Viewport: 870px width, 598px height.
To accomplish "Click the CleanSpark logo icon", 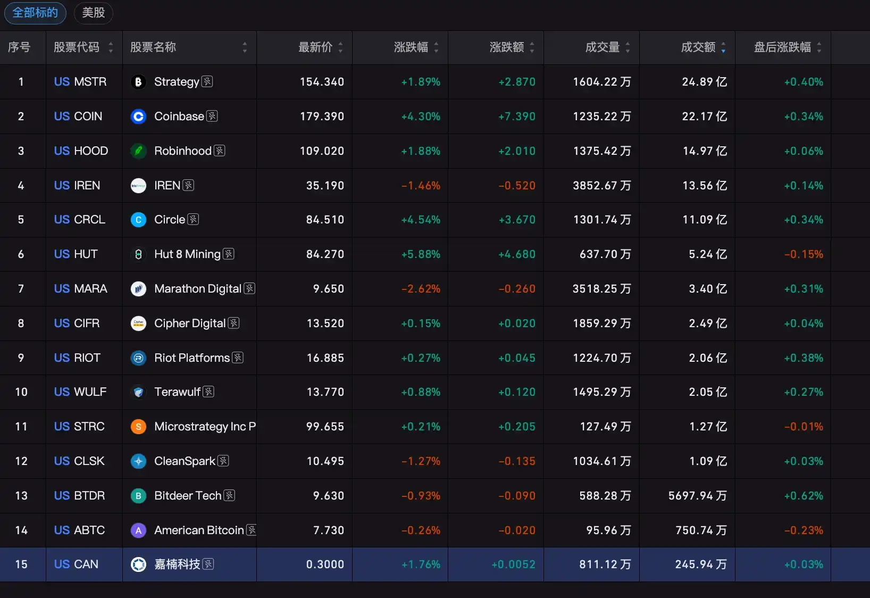I will pos(138,461).
